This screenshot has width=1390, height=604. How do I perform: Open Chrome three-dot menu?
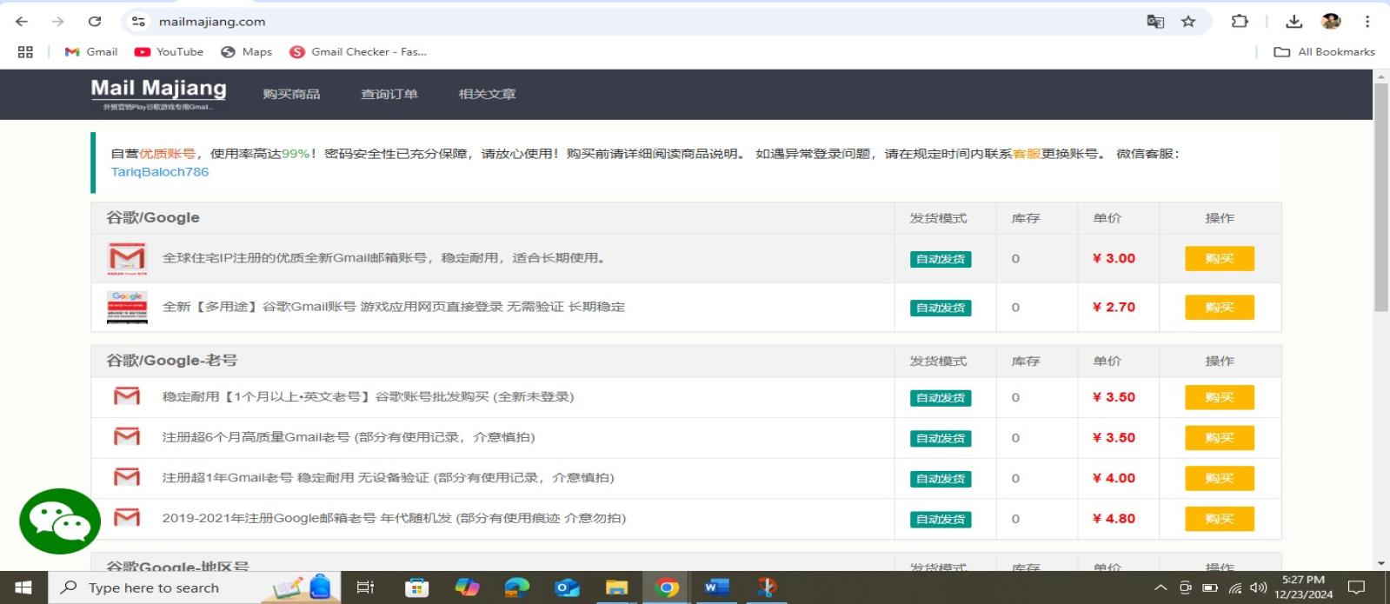click(1367, 22)
